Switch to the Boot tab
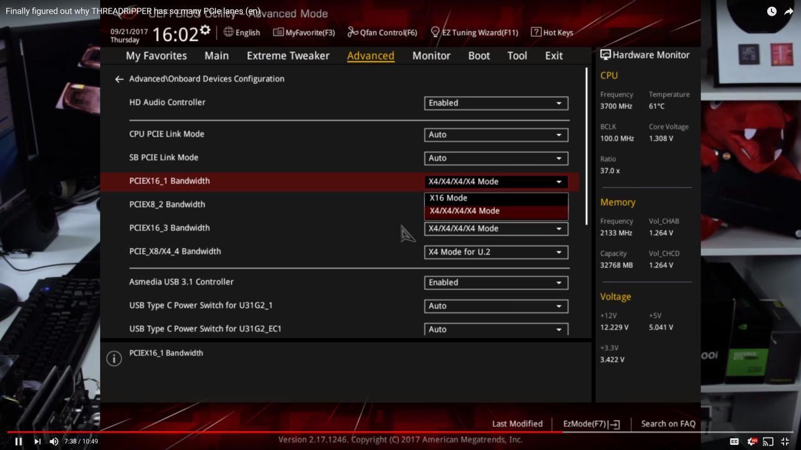Viewport: 801px width, 450px height. tap(479, 56)
